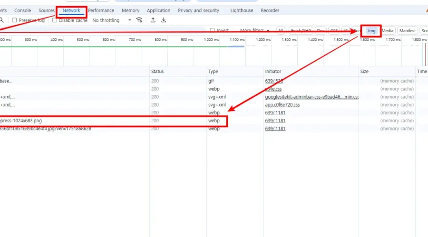Filter requests by Manifest type

point(407,31)
